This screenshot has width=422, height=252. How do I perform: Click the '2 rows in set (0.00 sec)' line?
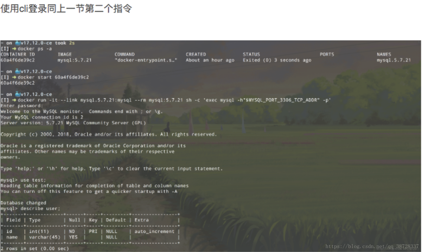(x=35, y=249)
